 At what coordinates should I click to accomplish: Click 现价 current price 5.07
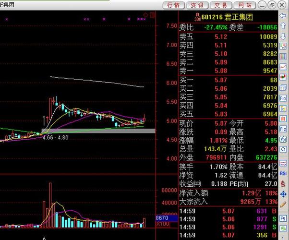tap(221, 123)
